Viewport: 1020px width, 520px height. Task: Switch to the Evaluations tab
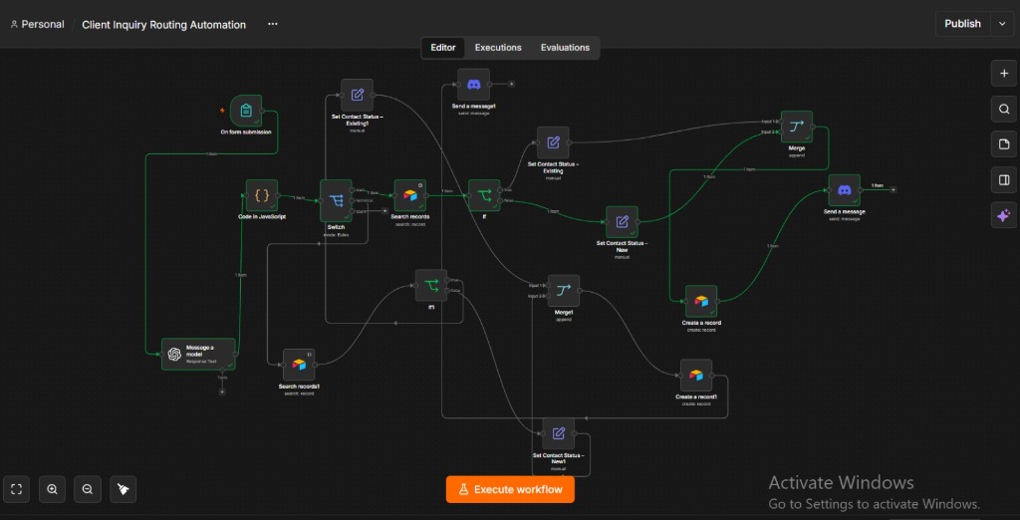click(x=565, y=48)
